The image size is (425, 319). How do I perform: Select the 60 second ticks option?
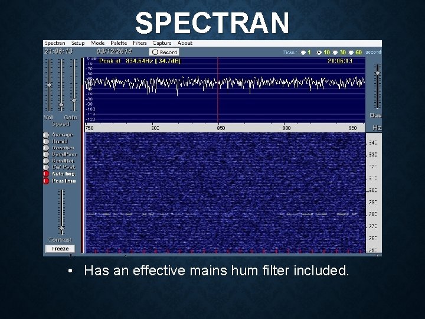pos(351,53)
